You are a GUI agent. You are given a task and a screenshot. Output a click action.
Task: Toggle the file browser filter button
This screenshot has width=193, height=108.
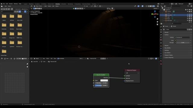click(25, 11)
